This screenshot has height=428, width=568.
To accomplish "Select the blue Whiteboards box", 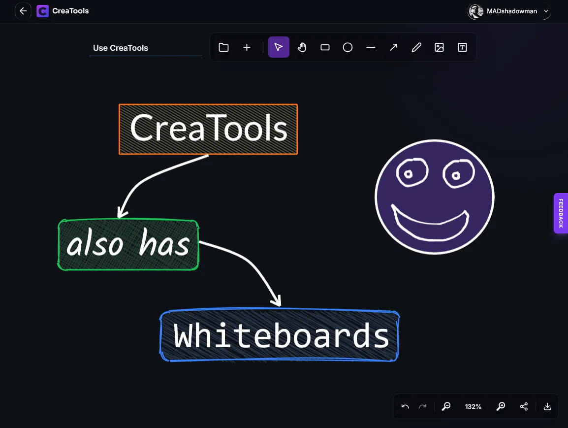I will click(x=279, y=335).
